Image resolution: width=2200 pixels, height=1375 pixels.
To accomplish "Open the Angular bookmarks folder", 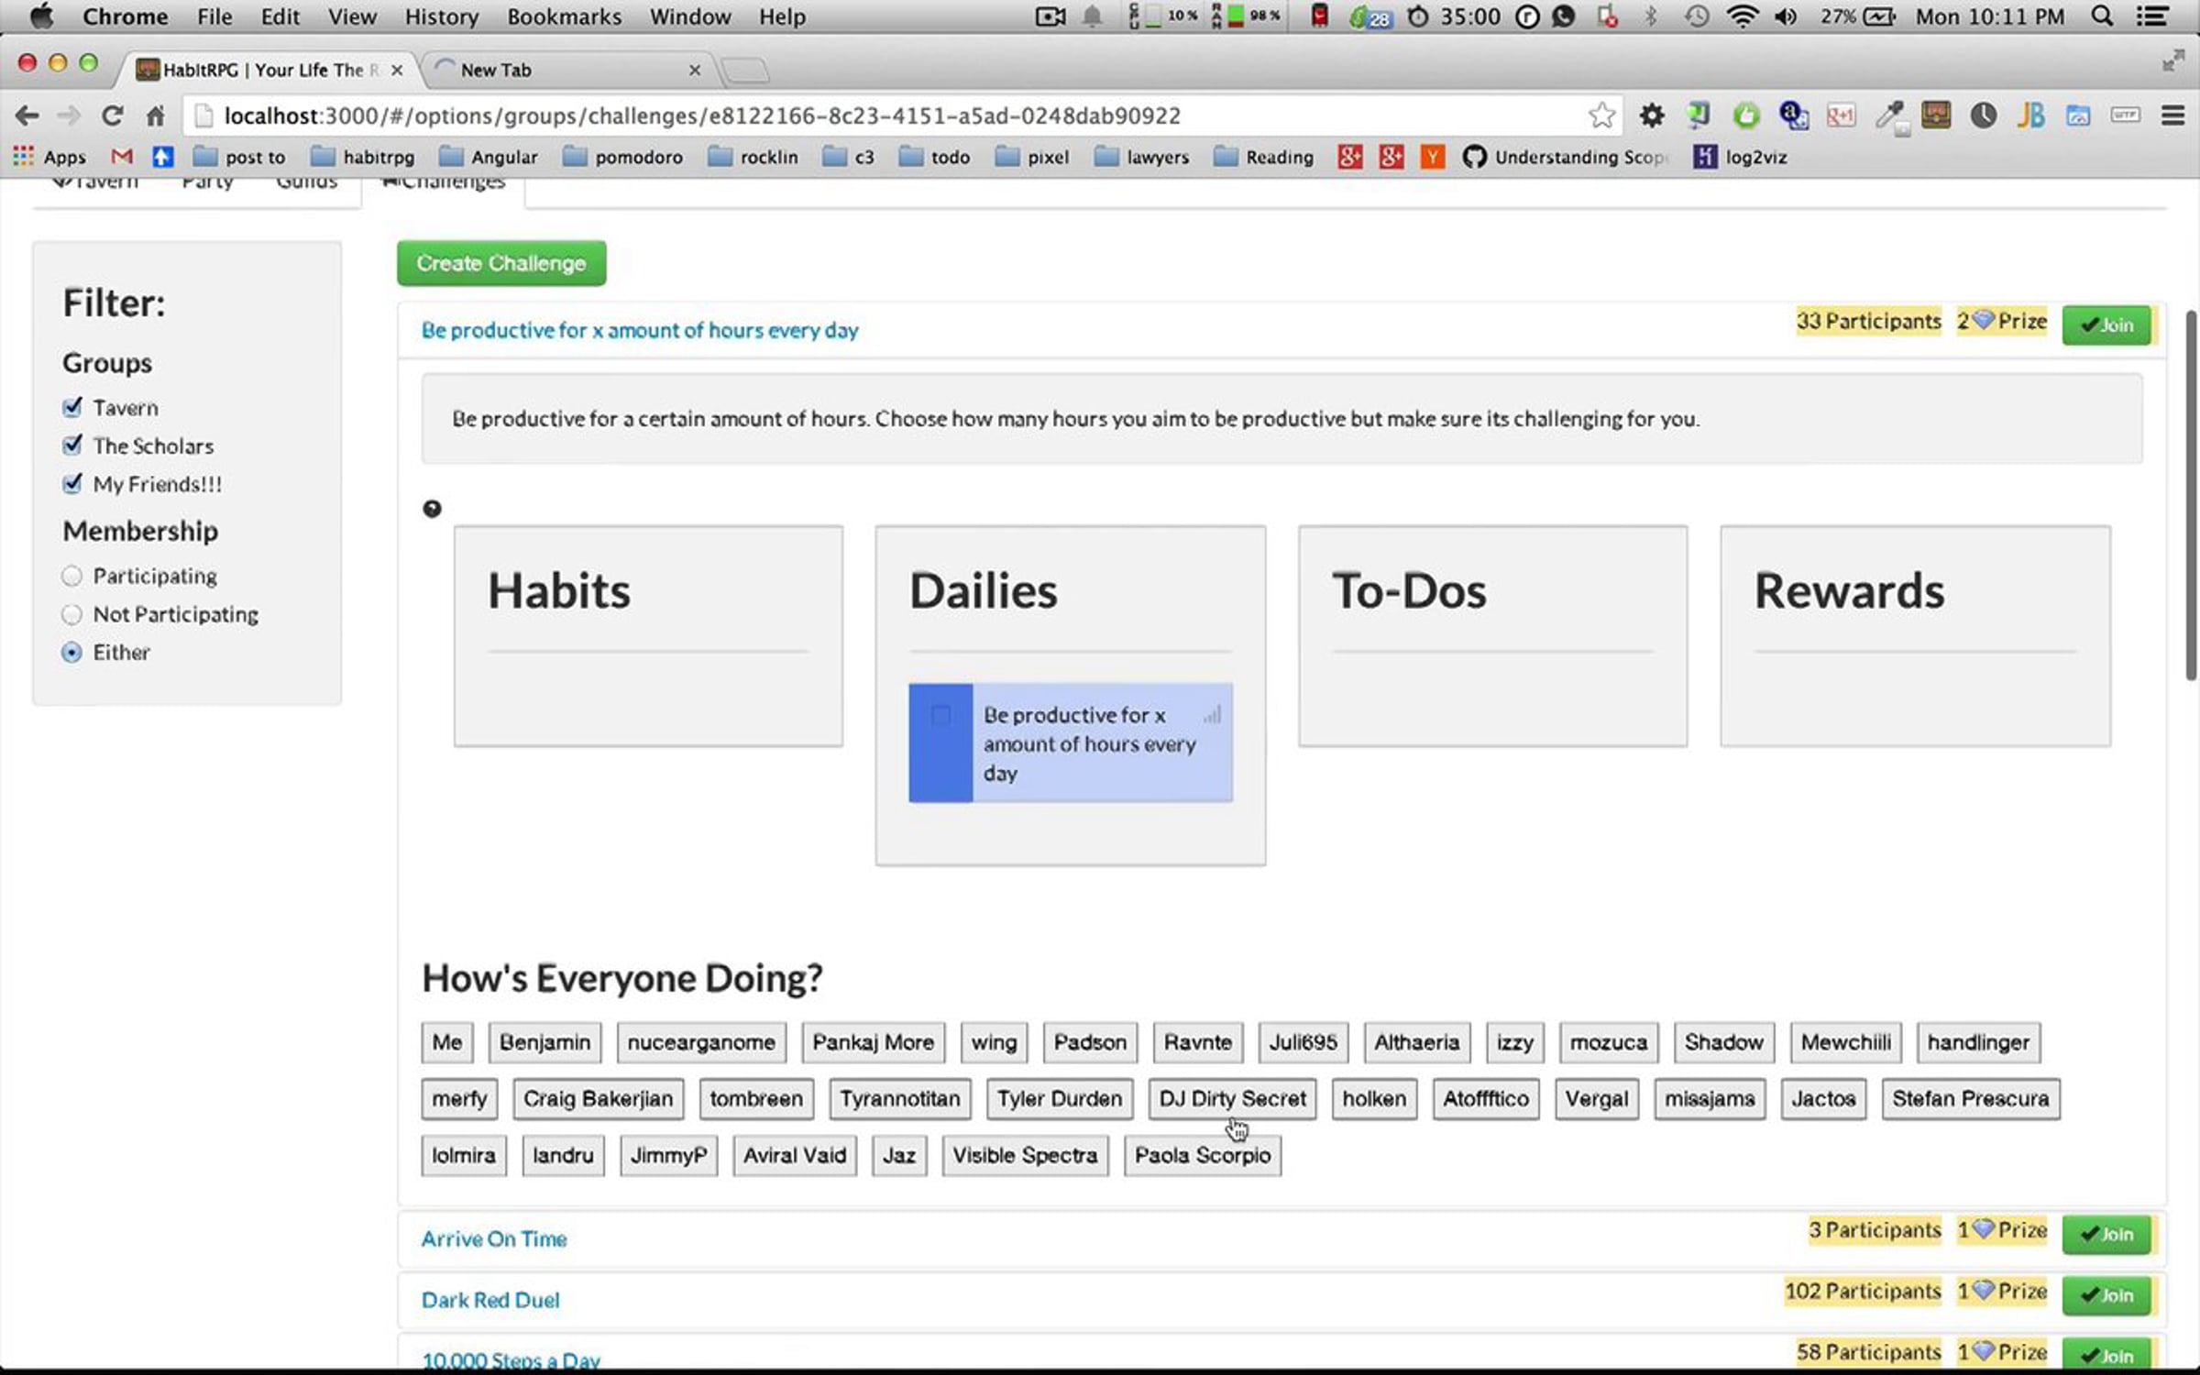I will click(489, 157).
